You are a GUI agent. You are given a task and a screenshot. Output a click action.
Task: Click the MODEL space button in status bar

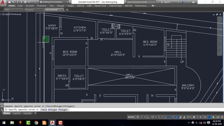[131, 117]
